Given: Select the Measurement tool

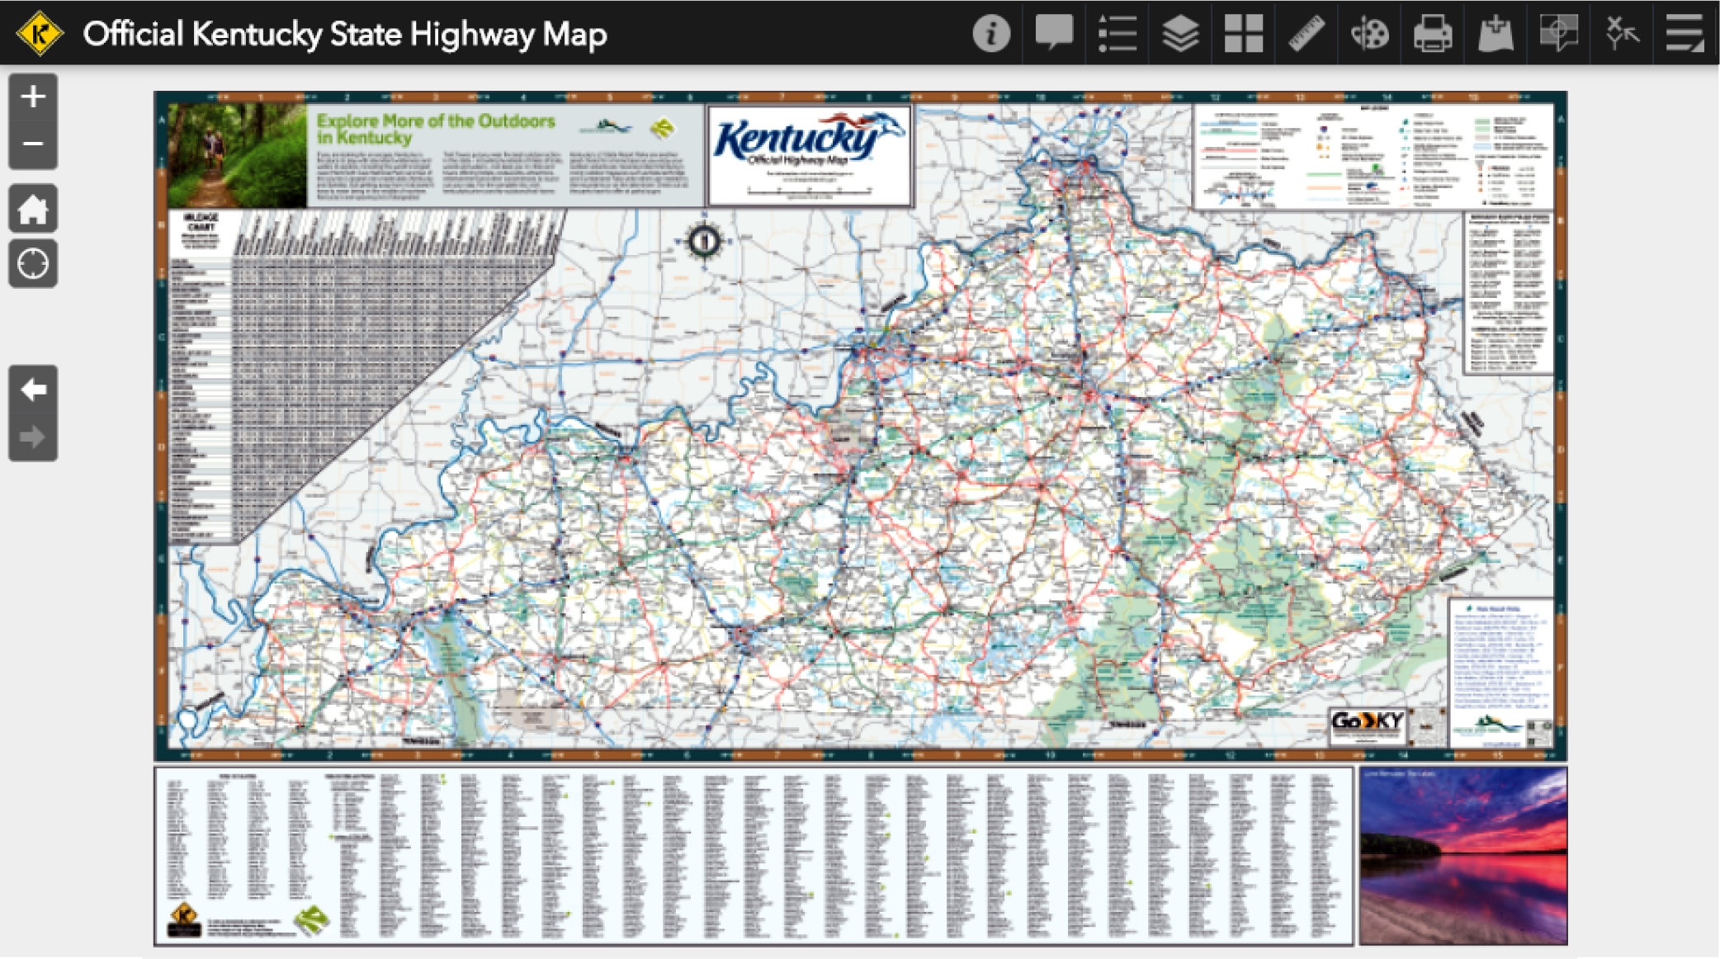Looking at the screenshot, I should pyautogui.click(x=1304, y=34).
